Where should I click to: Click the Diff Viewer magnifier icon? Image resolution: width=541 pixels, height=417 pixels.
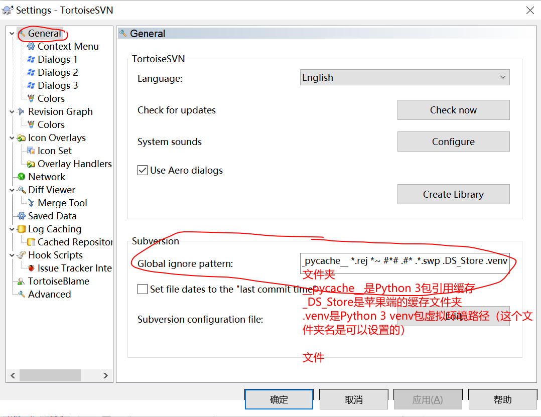(x=22, y=190)
